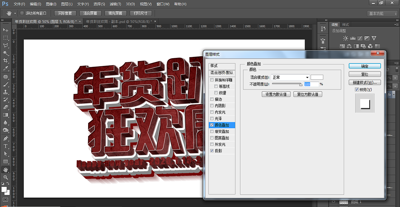Add a Brightness/Contrast adjustment from the 调整 panel
This screenshot has width=400, height=207.
pos(346,38)
